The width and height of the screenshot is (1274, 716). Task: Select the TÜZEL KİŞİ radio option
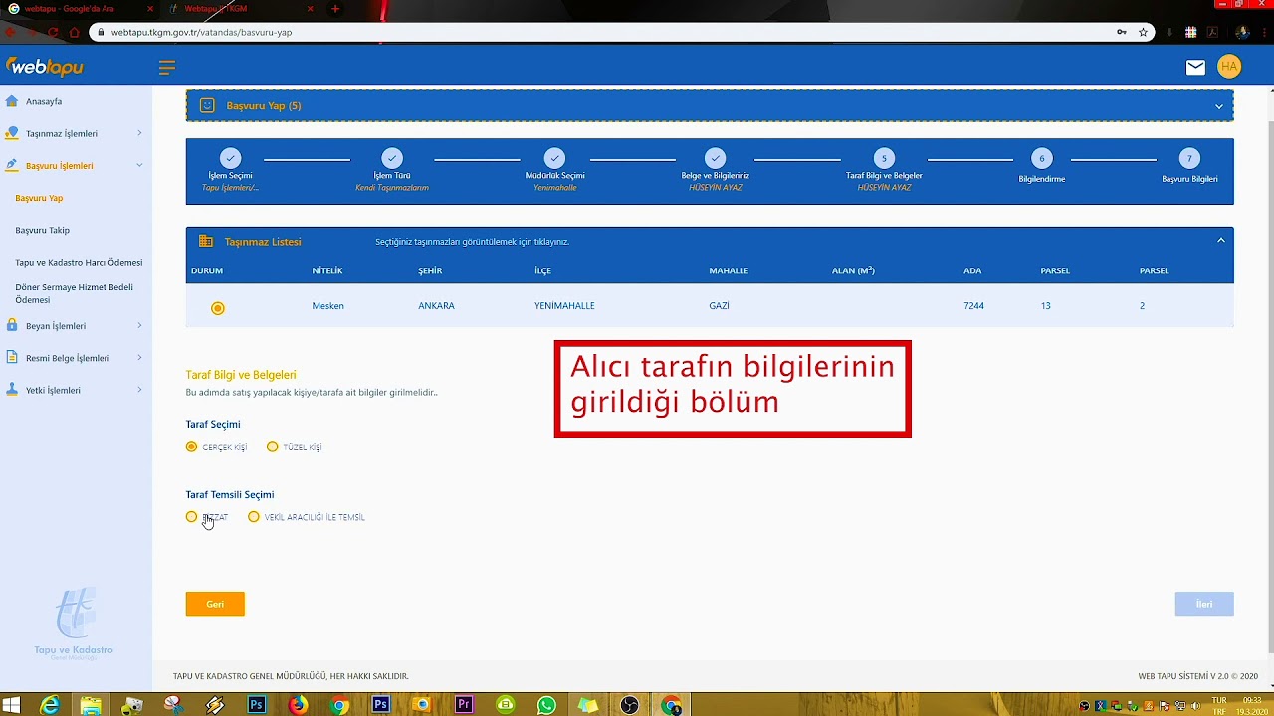pos(272,447)
